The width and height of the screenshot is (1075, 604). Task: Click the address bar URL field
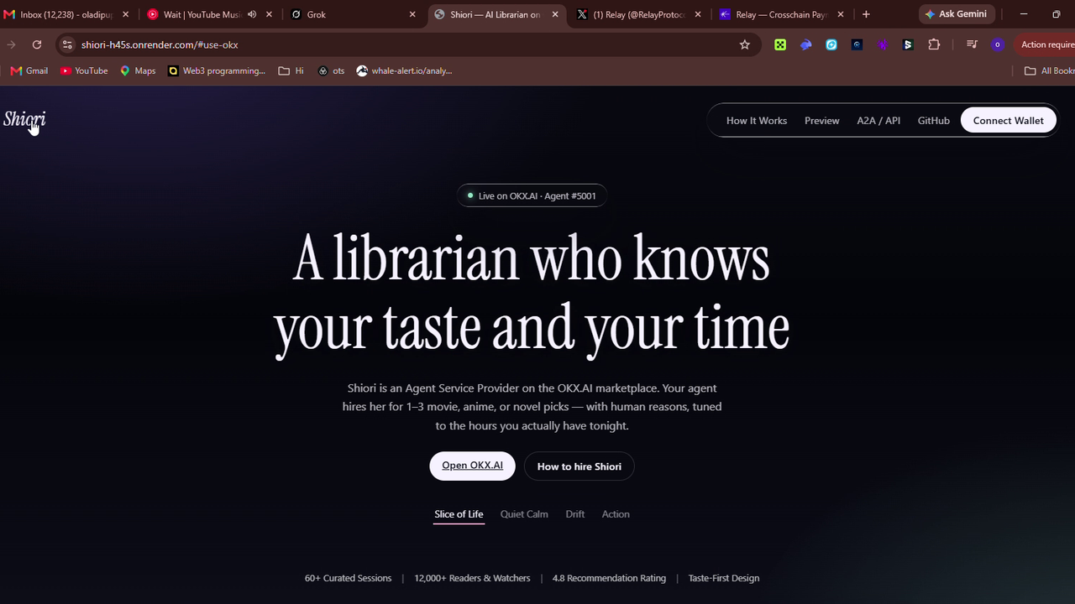[x=403, y=44]
